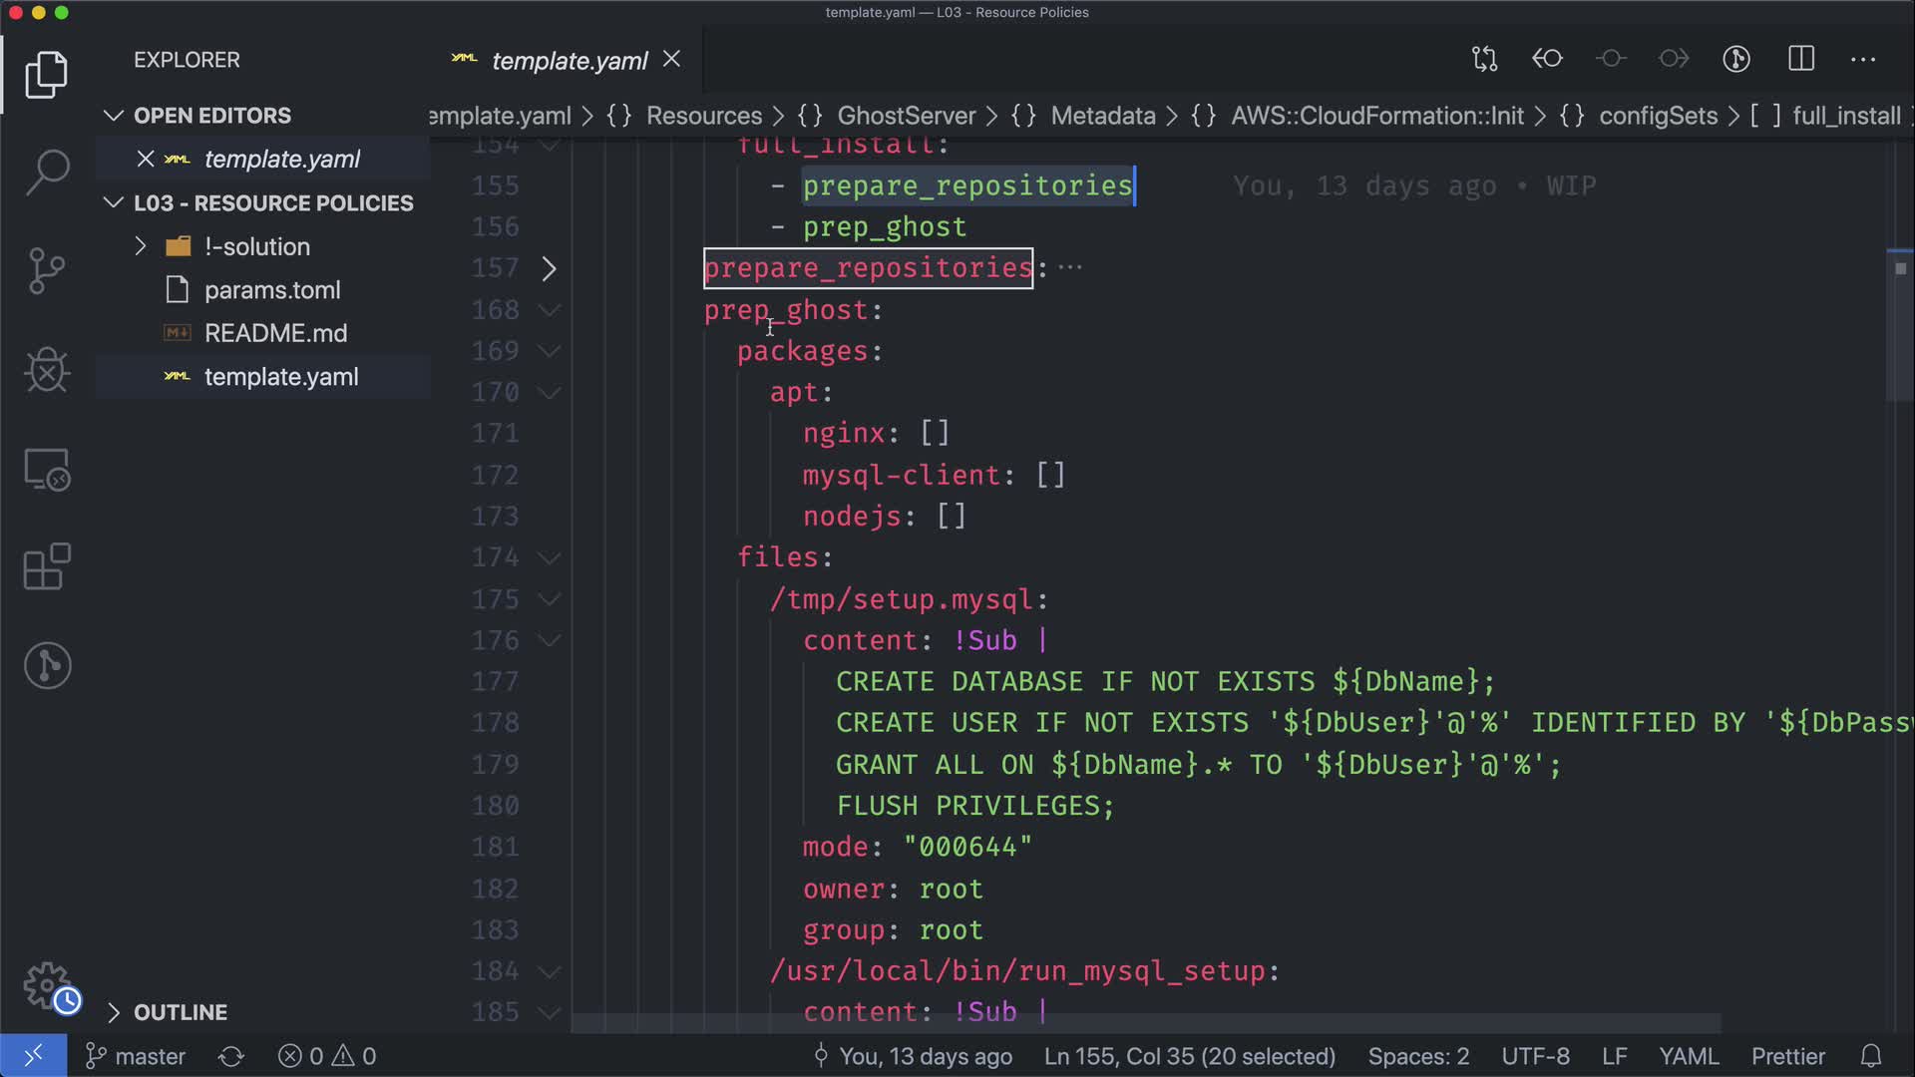Open Remote Explorer in activity bar
This screenshot has height=1077, width=1915.
[47, 469]
